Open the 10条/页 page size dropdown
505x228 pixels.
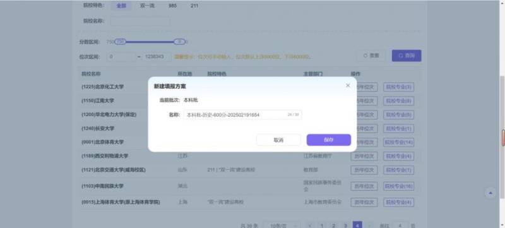tap(282, 225)
